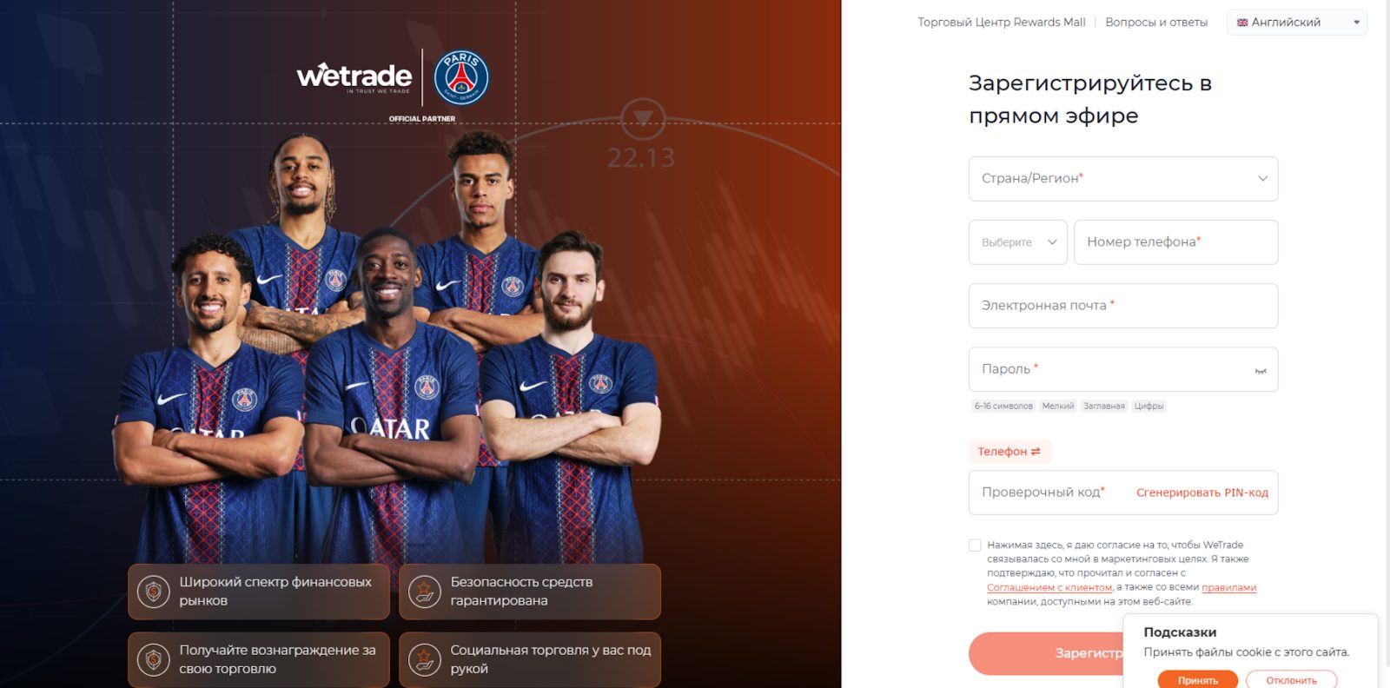Click the Paris Saint-Germain crest logo

(461, 77)
